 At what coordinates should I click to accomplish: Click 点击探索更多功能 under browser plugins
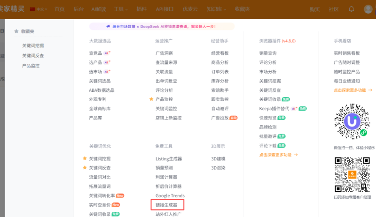click(278, 155)
